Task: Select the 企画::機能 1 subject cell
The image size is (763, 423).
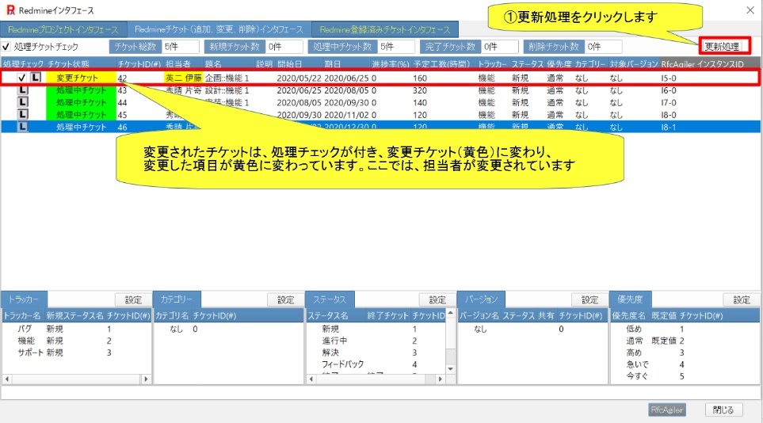Action: pyautogui.click(x=227, y=78)
